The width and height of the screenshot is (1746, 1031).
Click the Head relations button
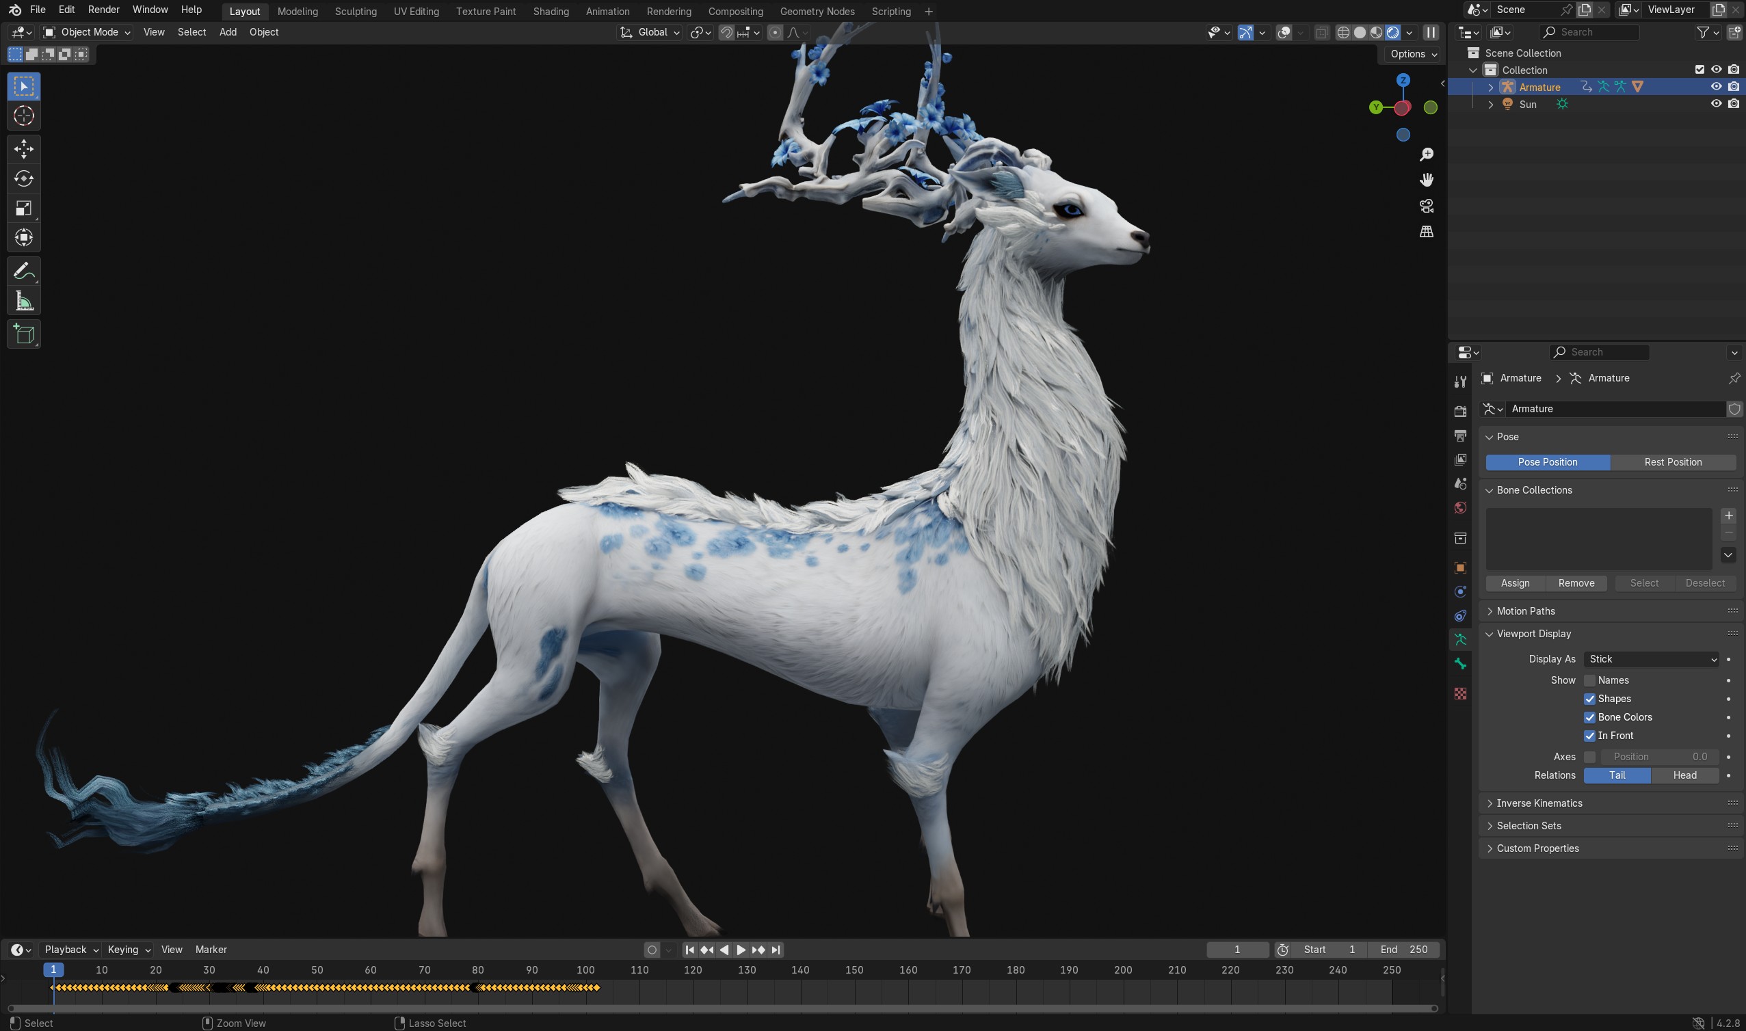(1684, 775)
